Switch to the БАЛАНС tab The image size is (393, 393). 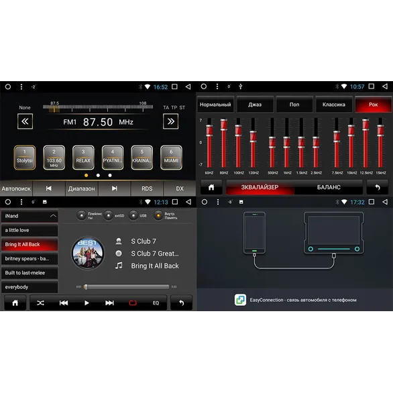[x=329, y=187]
